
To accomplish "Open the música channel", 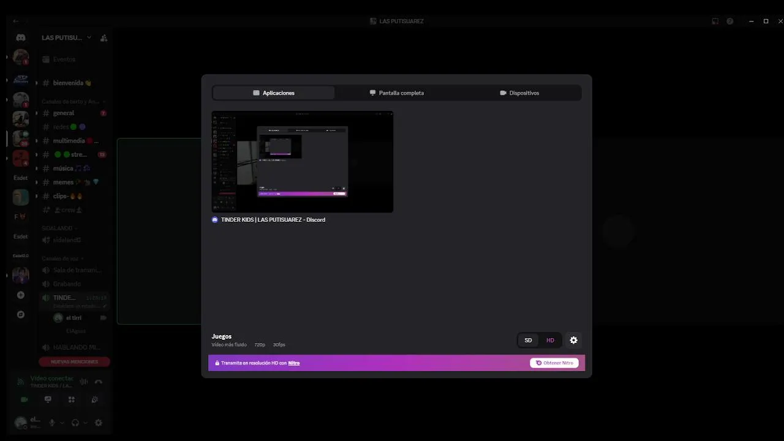I will [73, 168].
